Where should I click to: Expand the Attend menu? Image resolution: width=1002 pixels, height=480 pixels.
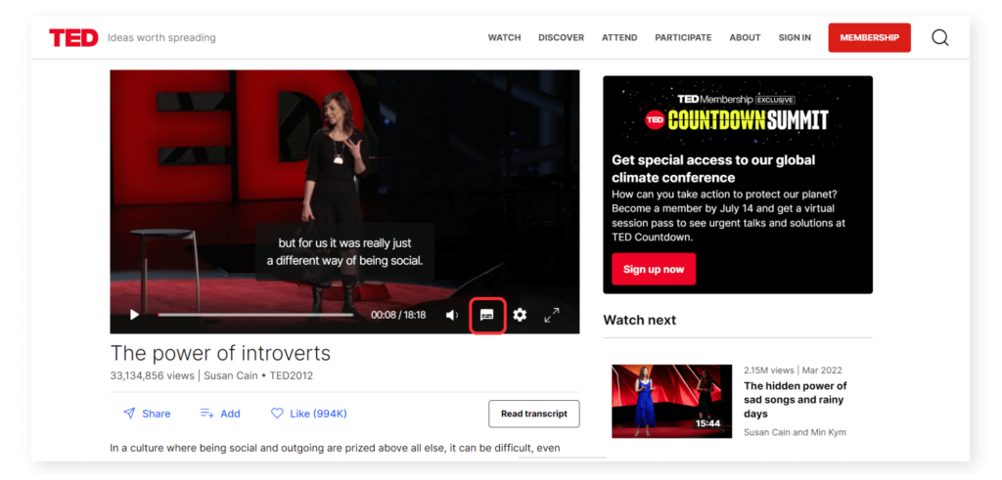[619, 38]
